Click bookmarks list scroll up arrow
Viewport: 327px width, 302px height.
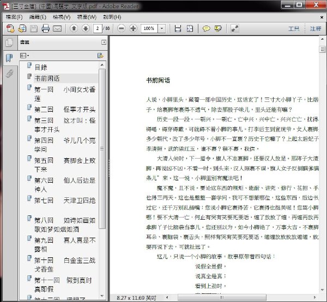coord(102,65)
